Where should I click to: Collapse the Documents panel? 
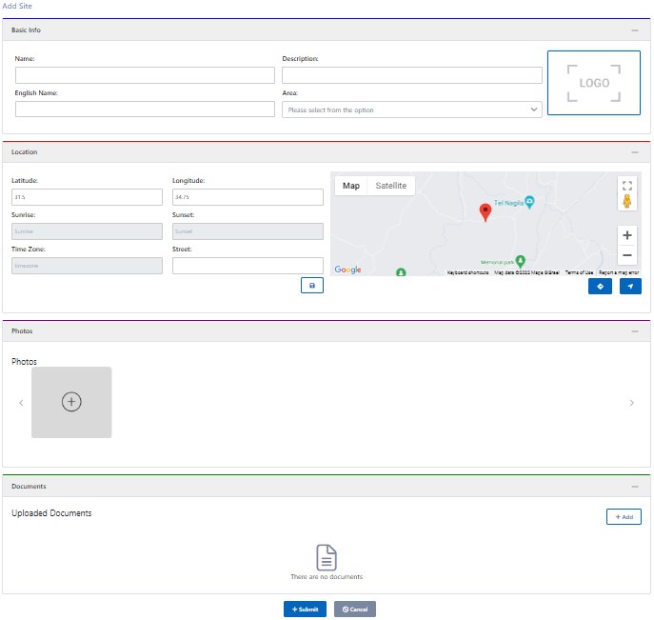[x=635, y=487]
